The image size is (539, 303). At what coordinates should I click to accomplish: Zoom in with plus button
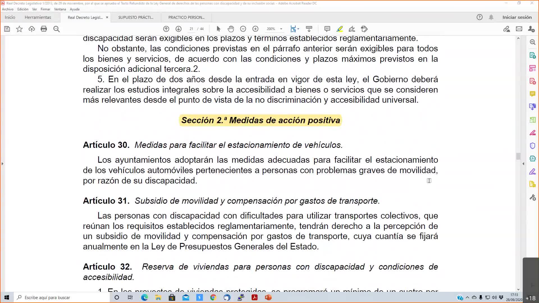pos(255,29)
